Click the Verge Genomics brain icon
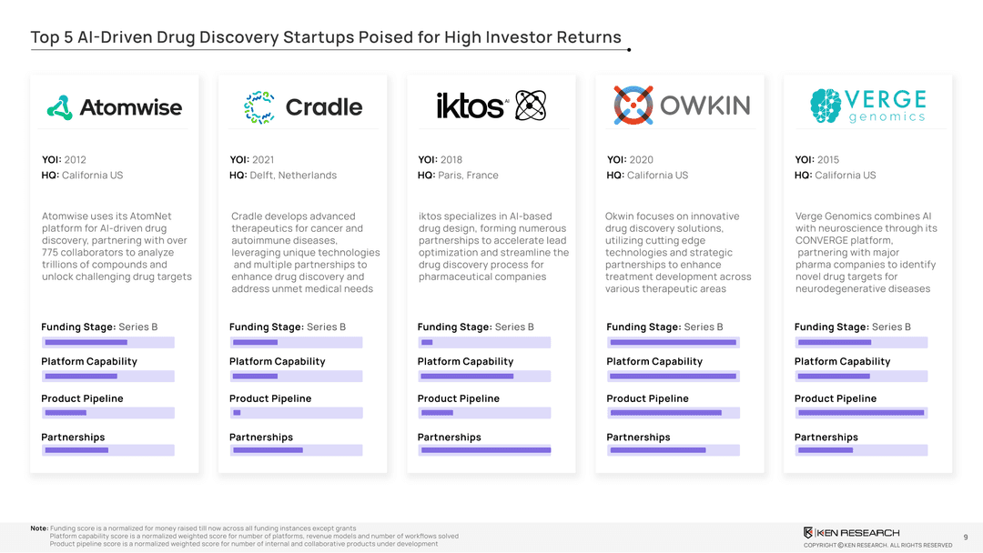Viewport: 983px width, 553px height. (827, 106)
